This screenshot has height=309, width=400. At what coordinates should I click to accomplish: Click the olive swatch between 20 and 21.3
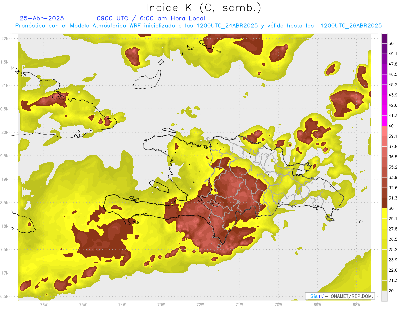(385, 285)
